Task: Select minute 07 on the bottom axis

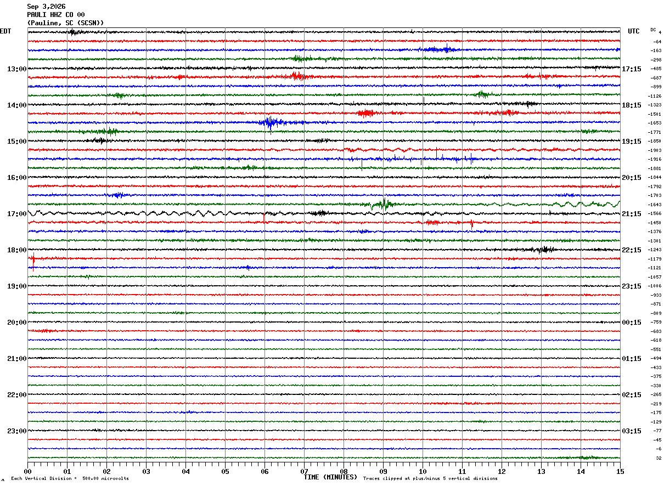Action: pos(304,471)
